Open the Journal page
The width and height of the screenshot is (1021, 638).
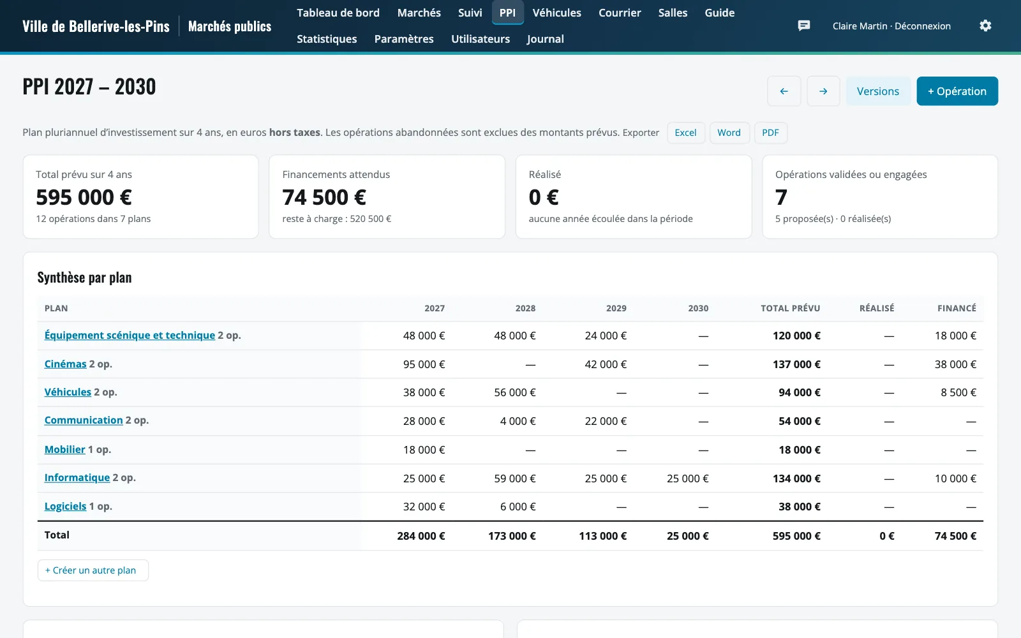click(x=545, y=39)
